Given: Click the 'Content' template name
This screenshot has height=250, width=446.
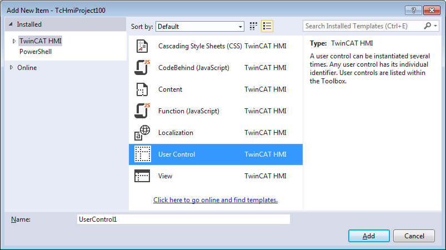Looking at the screenshot, I should click(170, 89).
